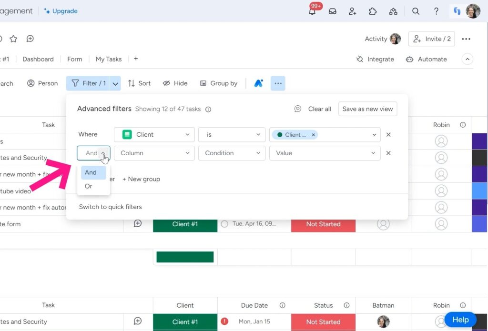The height and width of the screenshot is (331, 488).
Task: Switch to the My Tasks tab
Action: [108, 59]
